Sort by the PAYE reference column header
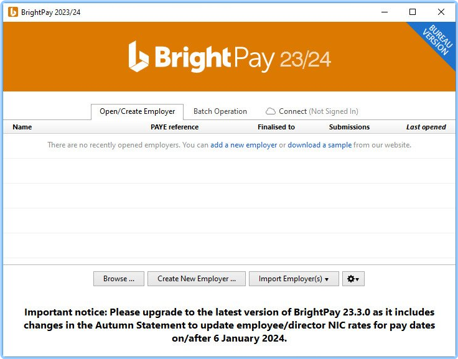Image resolution: width=458 pixels, height=359 pixels. 175,127
